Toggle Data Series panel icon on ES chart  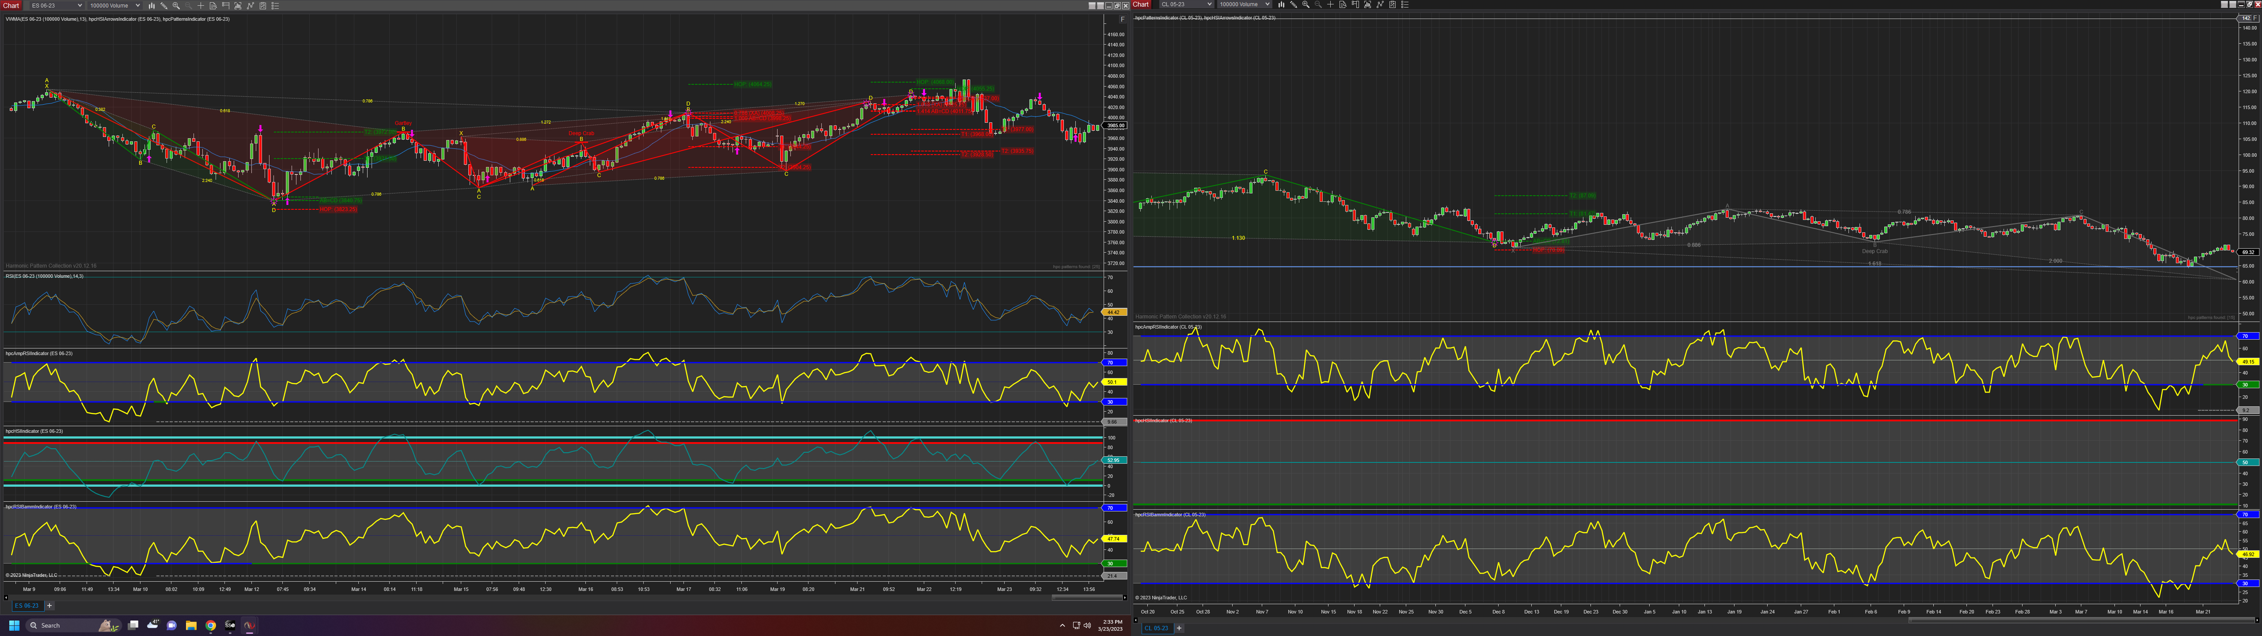pyautogui.click(x=238, y=5)
